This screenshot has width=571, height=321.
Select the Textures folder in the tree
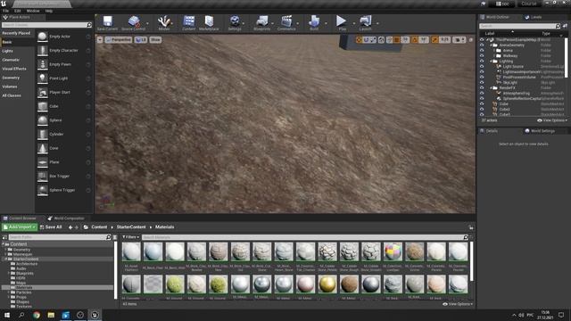tap(24, 307)
